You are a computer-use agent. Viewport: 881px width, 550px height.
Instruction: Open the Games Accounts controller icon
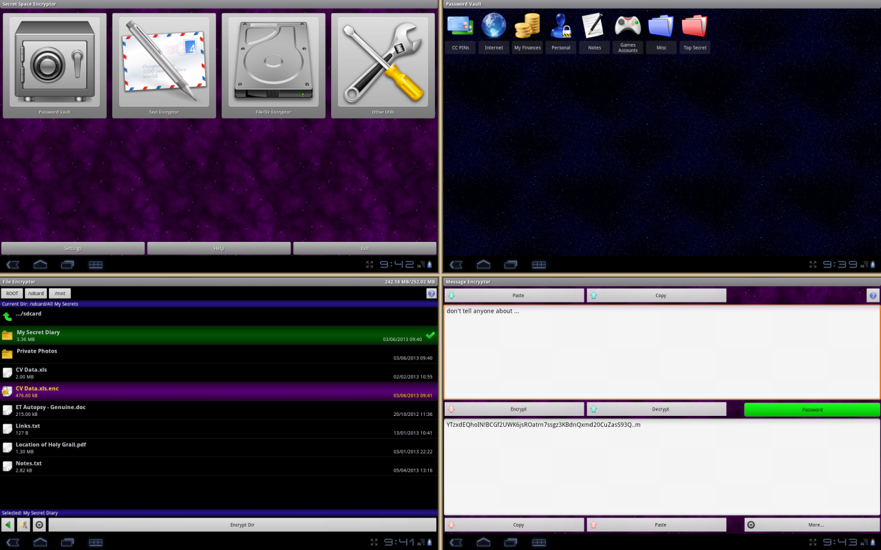click(x=628, y=26)
